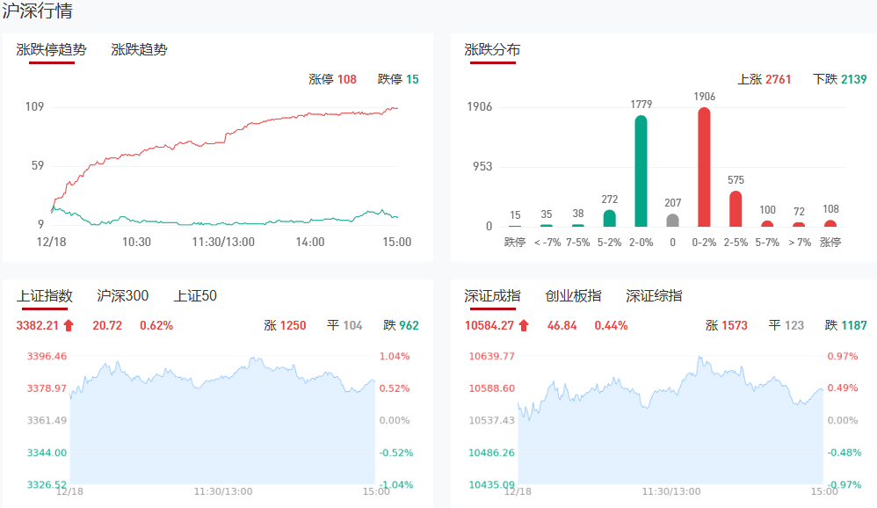
Task: Click the 10:30 time label
Action: [x=136, y=243]
